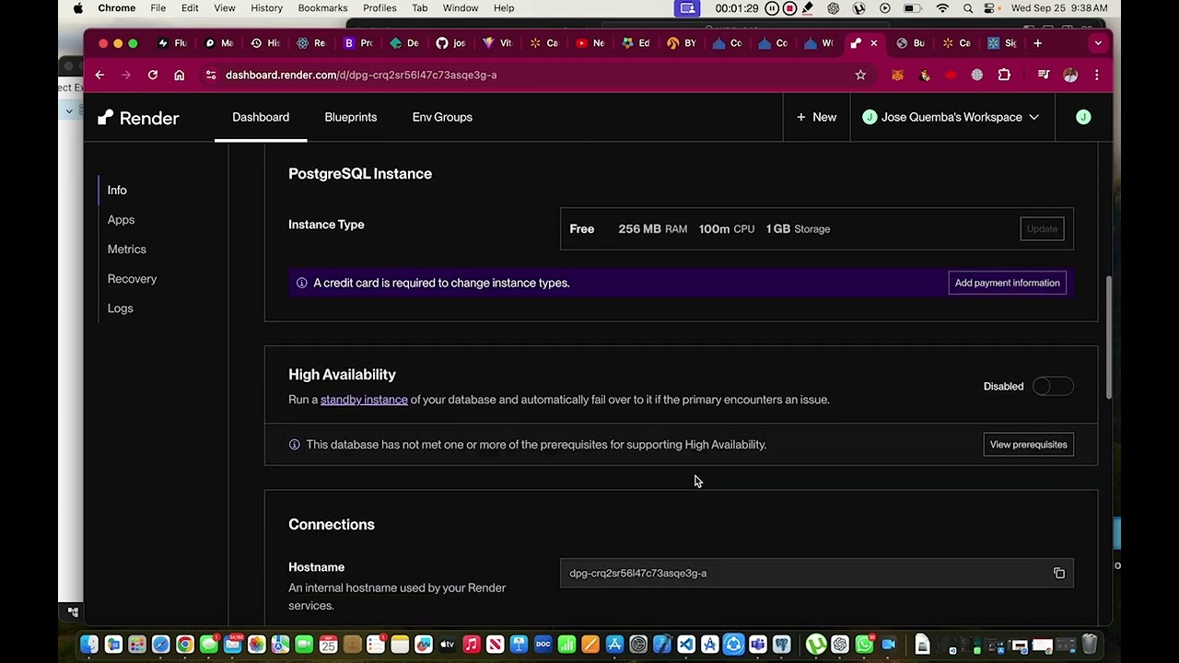Open Trash in the Dock
The image size is (1179, 663).
pyautogui.click(x=1089, y=645)
